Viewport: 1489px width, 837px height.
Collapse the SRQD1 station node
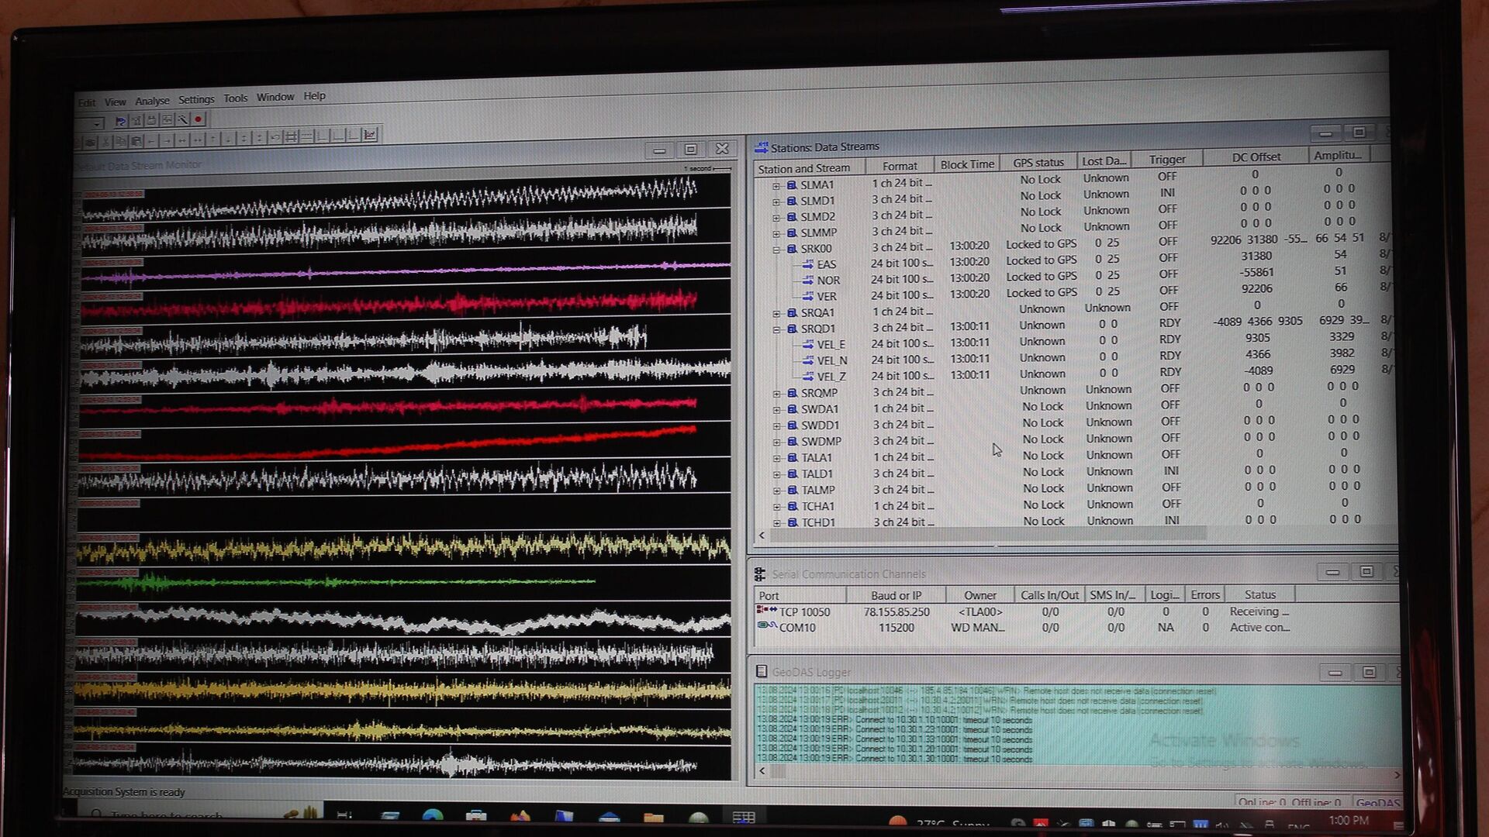click(776, 329)
